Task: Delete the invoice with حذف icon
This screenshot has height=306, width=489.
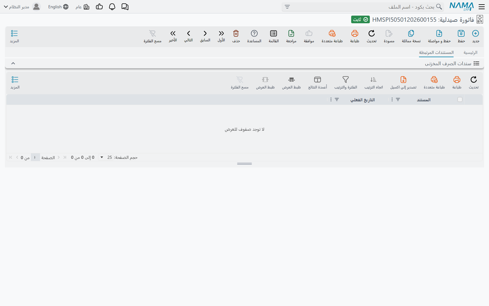Action: point(236,33)
